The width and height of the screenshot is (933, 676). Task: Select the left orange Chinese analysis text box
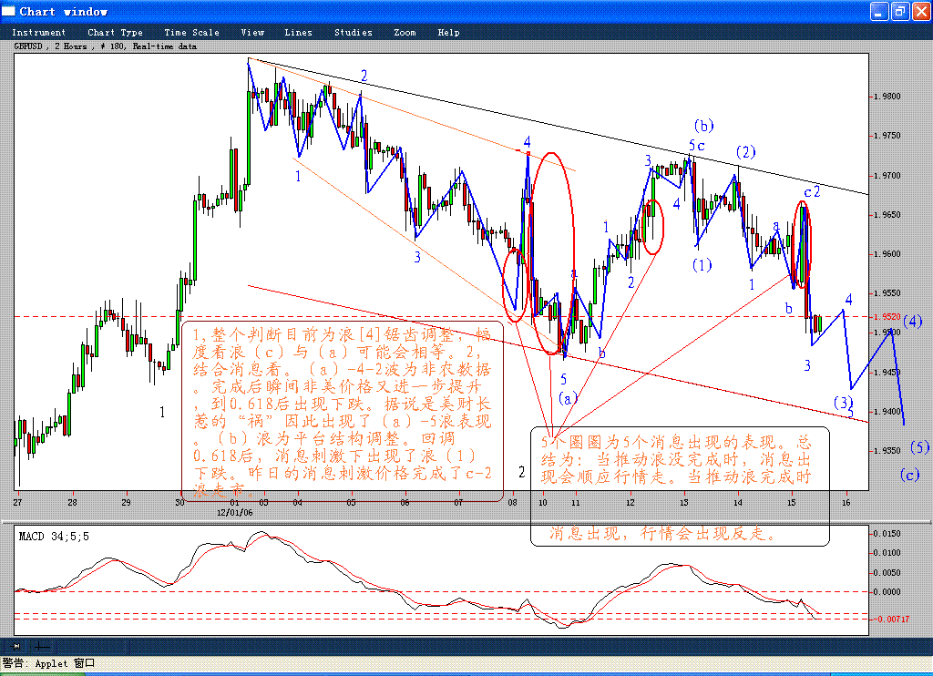coord(343,411)
